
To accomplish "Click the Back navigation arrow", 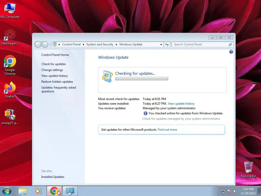I will [38, 44].
